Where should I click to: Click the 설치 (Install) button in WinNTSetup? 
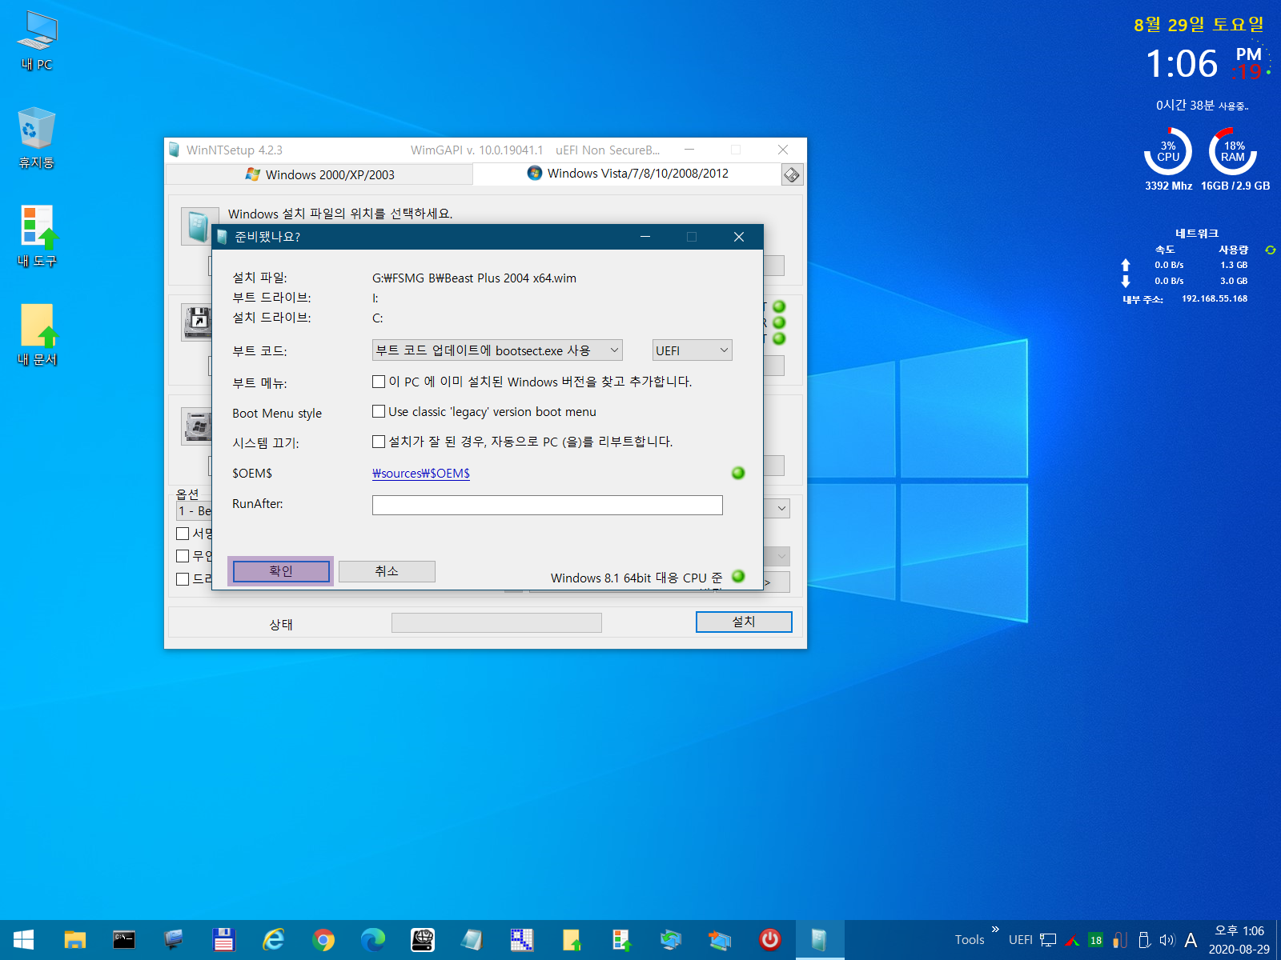744,622
